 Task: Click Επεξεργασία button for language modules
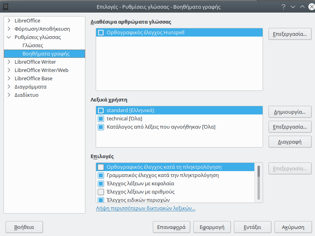290,34
